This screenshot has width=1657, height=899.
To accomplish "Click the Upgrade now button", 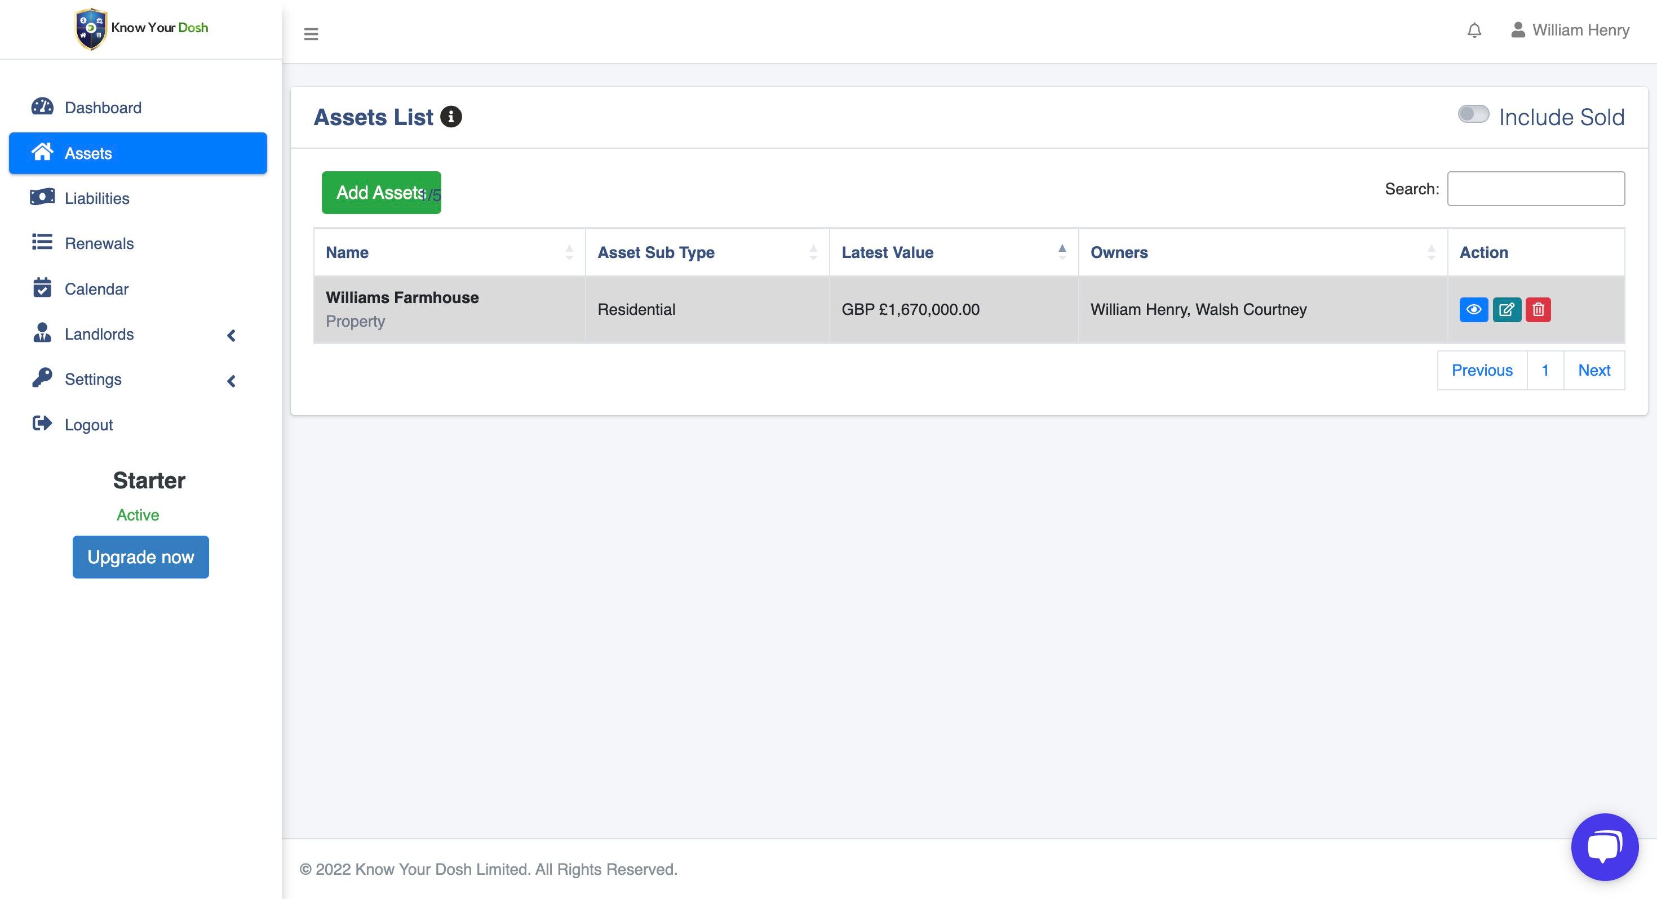I will tap(140, 557).
